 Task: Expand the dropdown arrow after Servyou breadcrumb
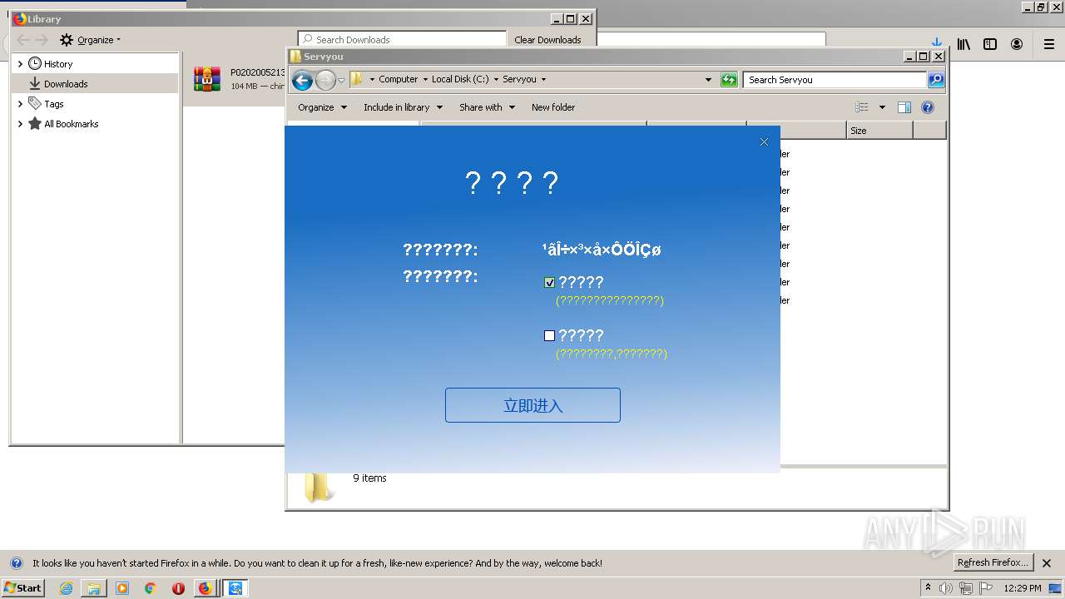coord(543,80)
